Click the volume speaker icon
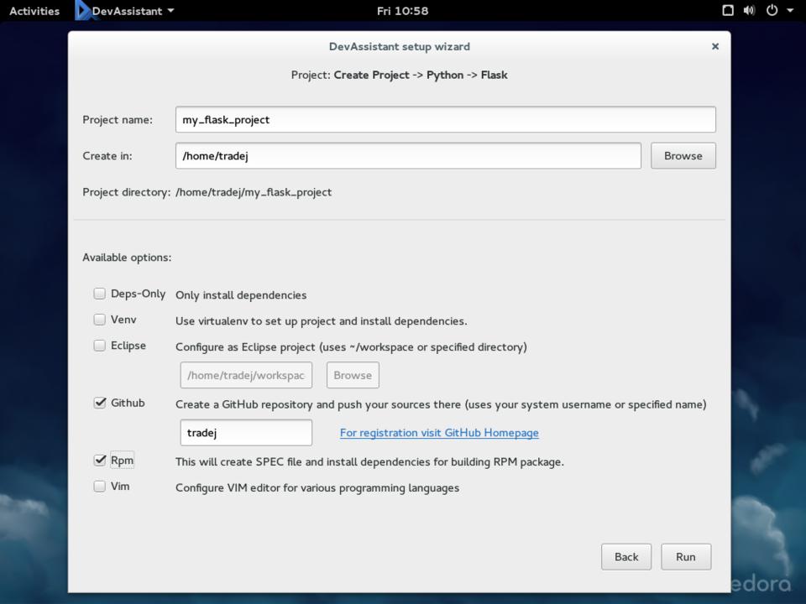 [749, 11]
